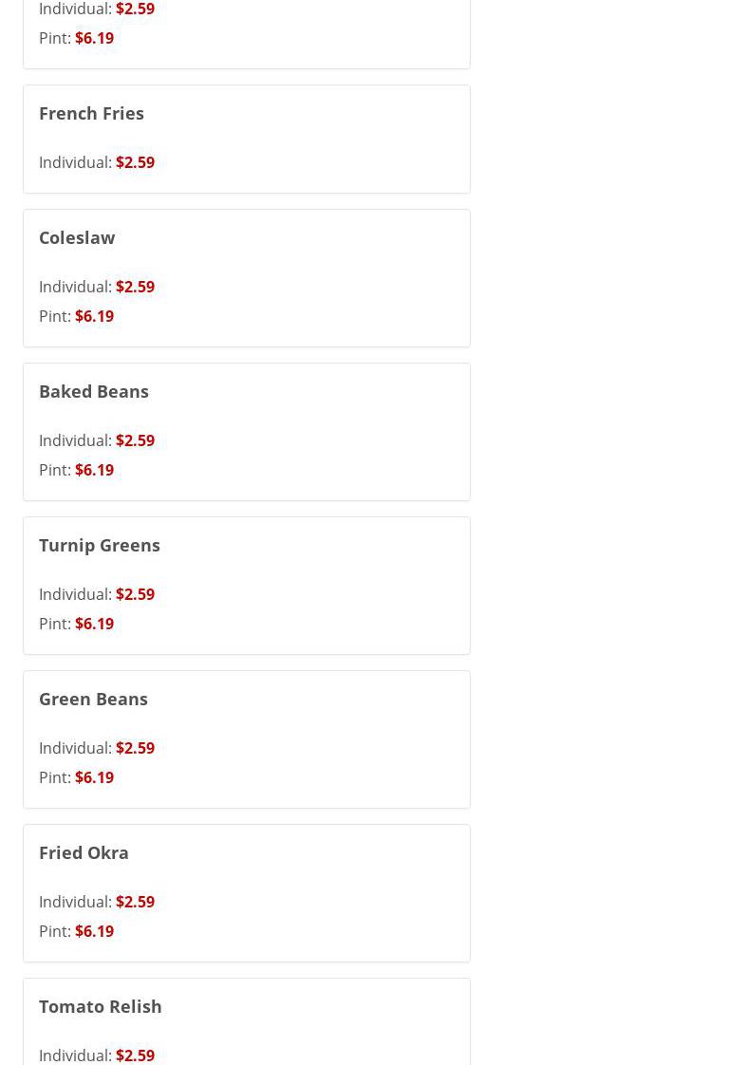Click the Tomato Relish item heading
The width and height of the screenshot is (745, 1065).
click(x=100, y=1006)
